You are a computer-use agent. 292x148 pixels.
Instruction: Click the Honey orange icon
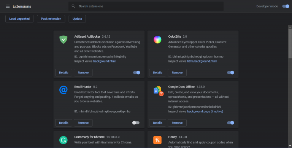tap(157, 140)
